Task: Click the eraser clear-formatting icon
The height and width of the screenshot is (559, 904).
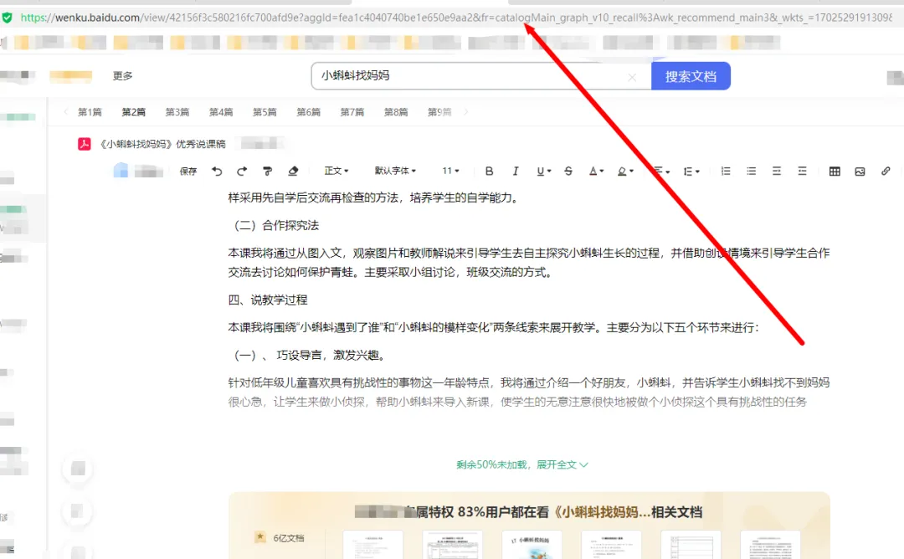Action: pos(293,171)
